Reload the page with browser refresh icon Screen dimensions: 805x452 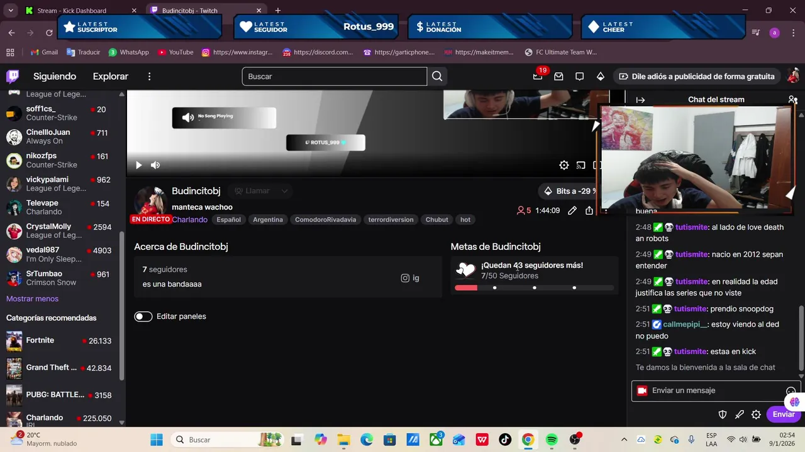(50, 33)
